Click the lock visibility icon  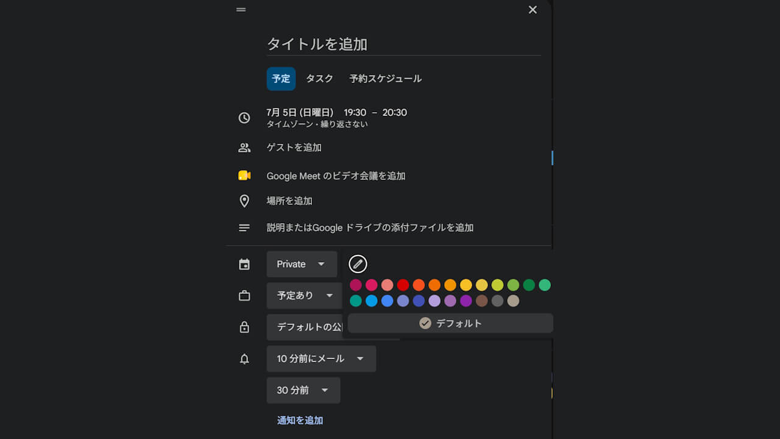(244, 327)
